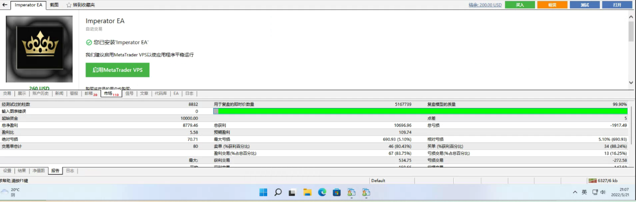Viewport: 636px width, 202px height.
Task: Select the Imperator EA tab
Action: (29, 5)
